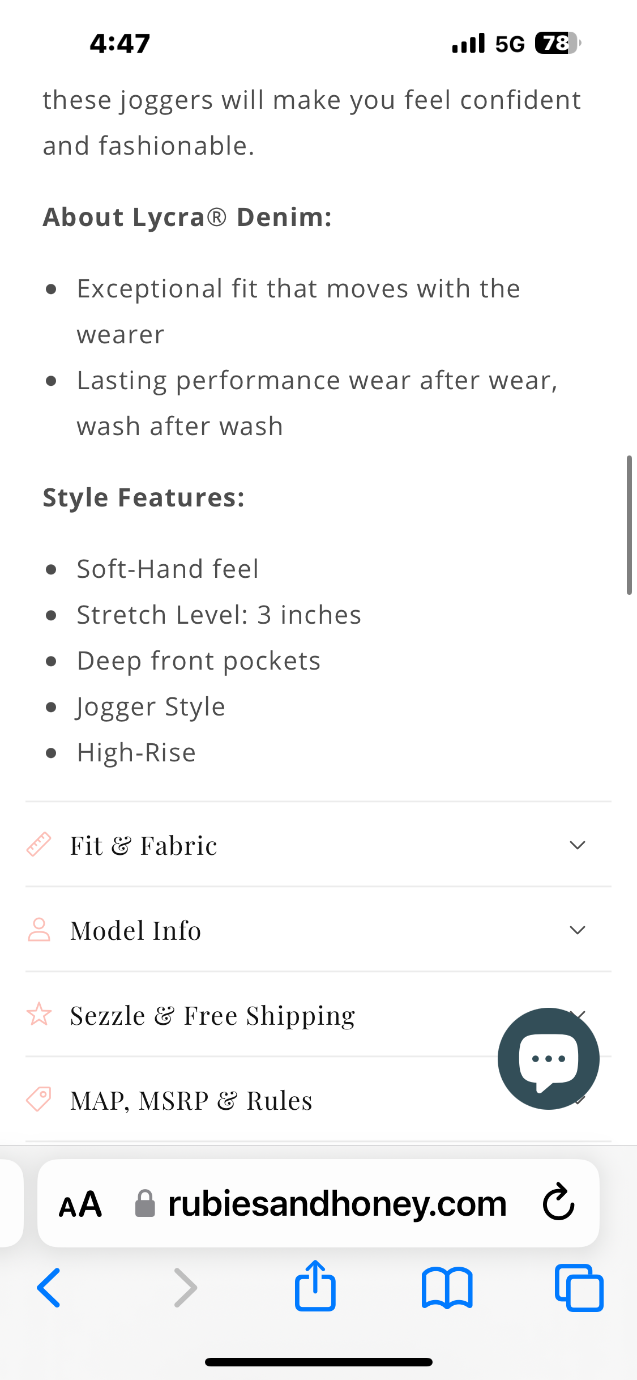Expand Fit & Fabric chevron
637x1380 pixels.
[577, 845]
